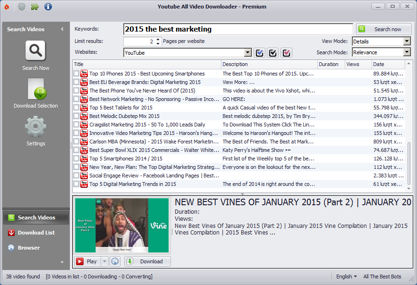Select New Year, New Plan video row
Viewport: 417px width, 285px height.
point(239,167)
